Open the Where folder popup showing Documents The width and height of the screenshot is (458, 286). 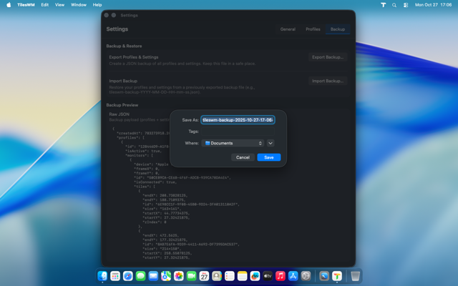pos(233,143)
